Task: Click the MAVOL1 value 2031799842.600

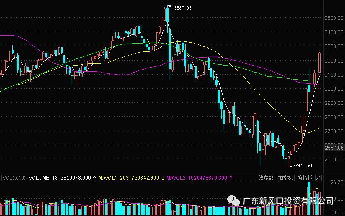Action: click(139, 177)
